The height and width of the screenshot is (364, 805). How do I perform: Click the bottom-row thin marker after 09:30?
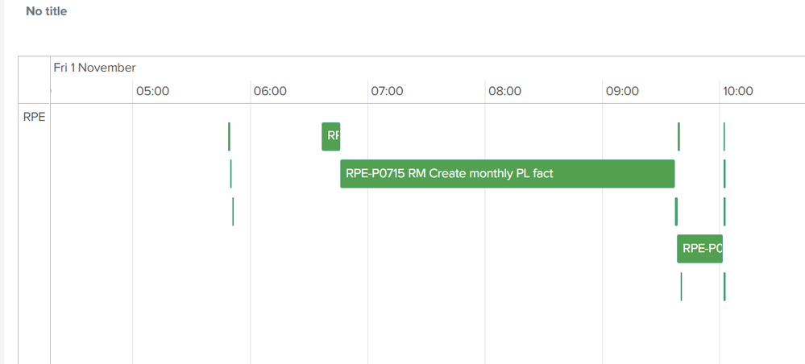pyautogui.click(x=681, y=286)
